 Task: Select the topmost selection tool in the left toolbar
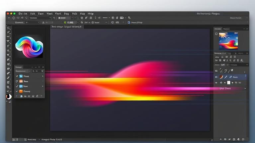(9, 28)
